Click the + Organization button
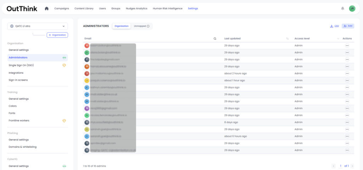 57,35
